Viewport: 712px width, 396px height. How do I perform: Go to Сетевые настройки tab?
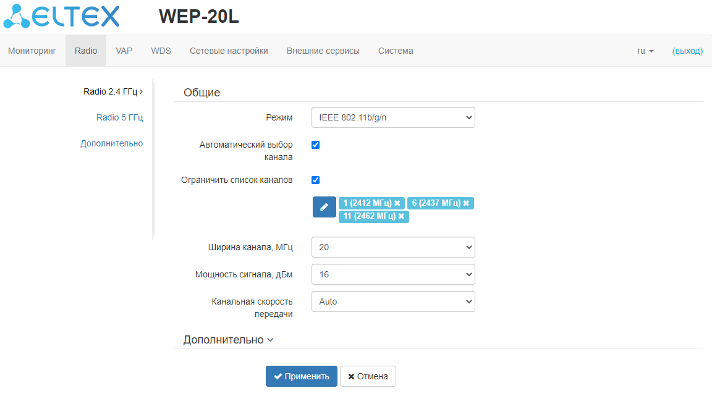pyautogui.click(x=229, y=51)
